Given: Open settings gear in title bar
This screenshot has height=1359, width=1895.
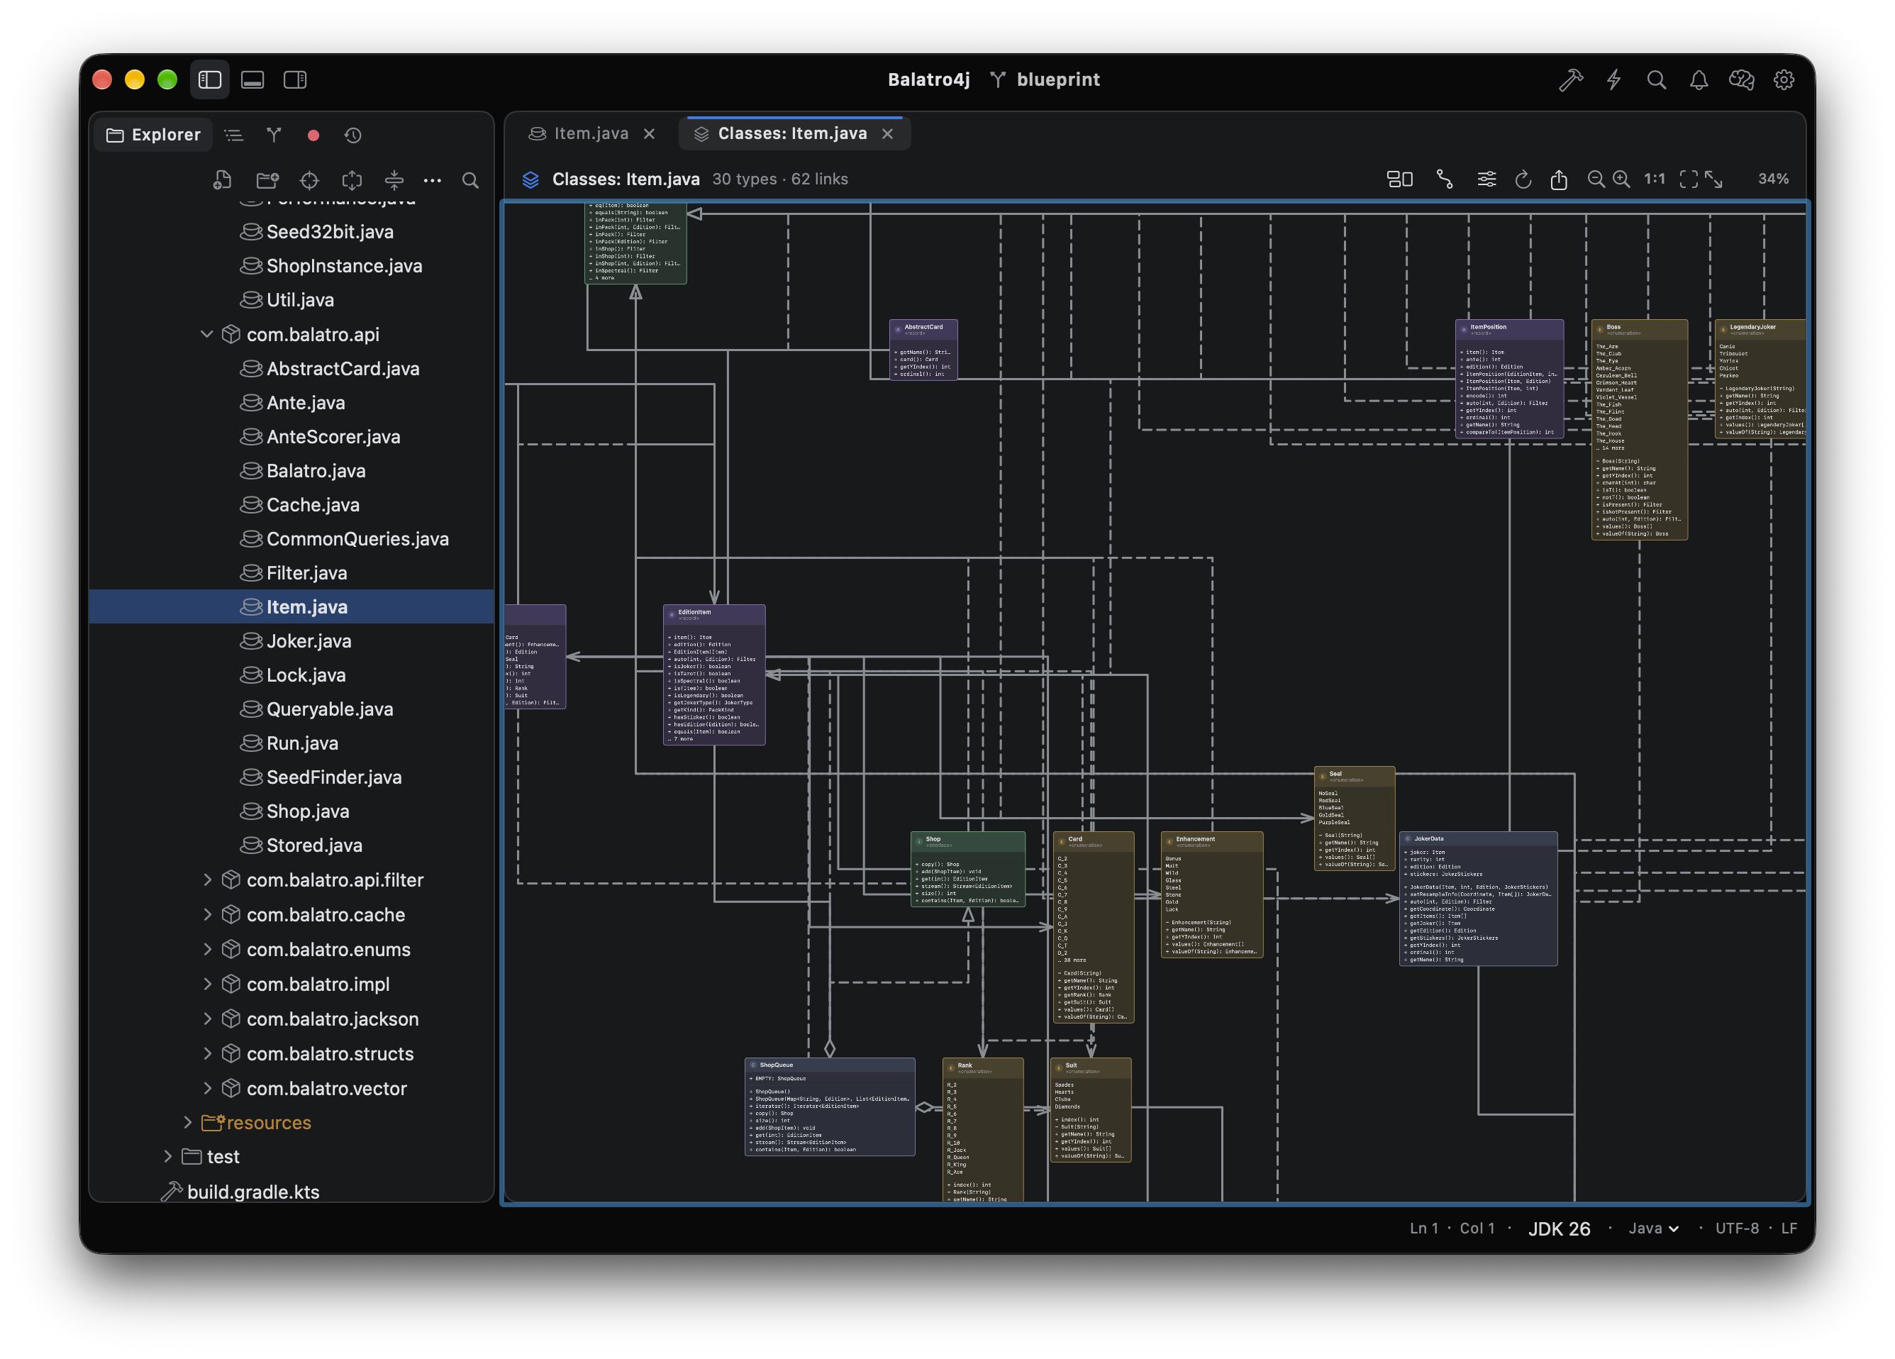Looking at the screenshot, I should pos(1784,79).
